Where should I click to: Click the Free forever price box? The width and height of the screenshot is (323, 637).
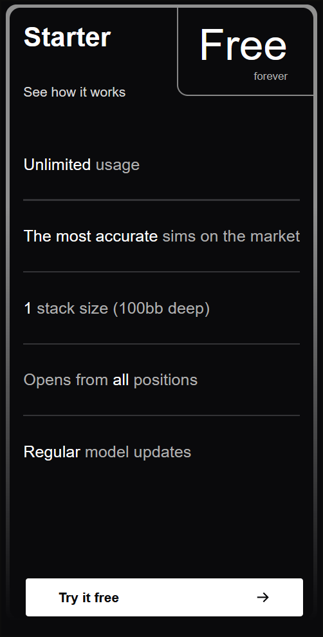246,52
